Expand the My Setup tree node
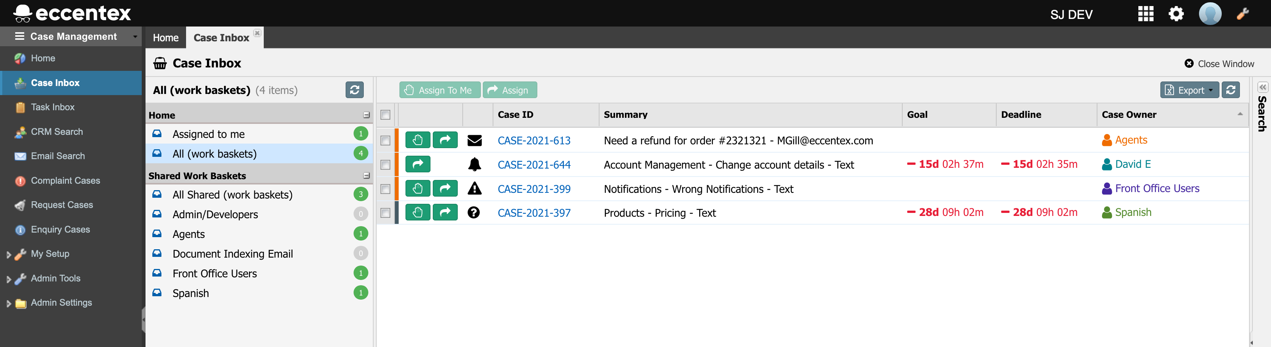Viewport: 1271px width, 347px height. tap(8, 254)
